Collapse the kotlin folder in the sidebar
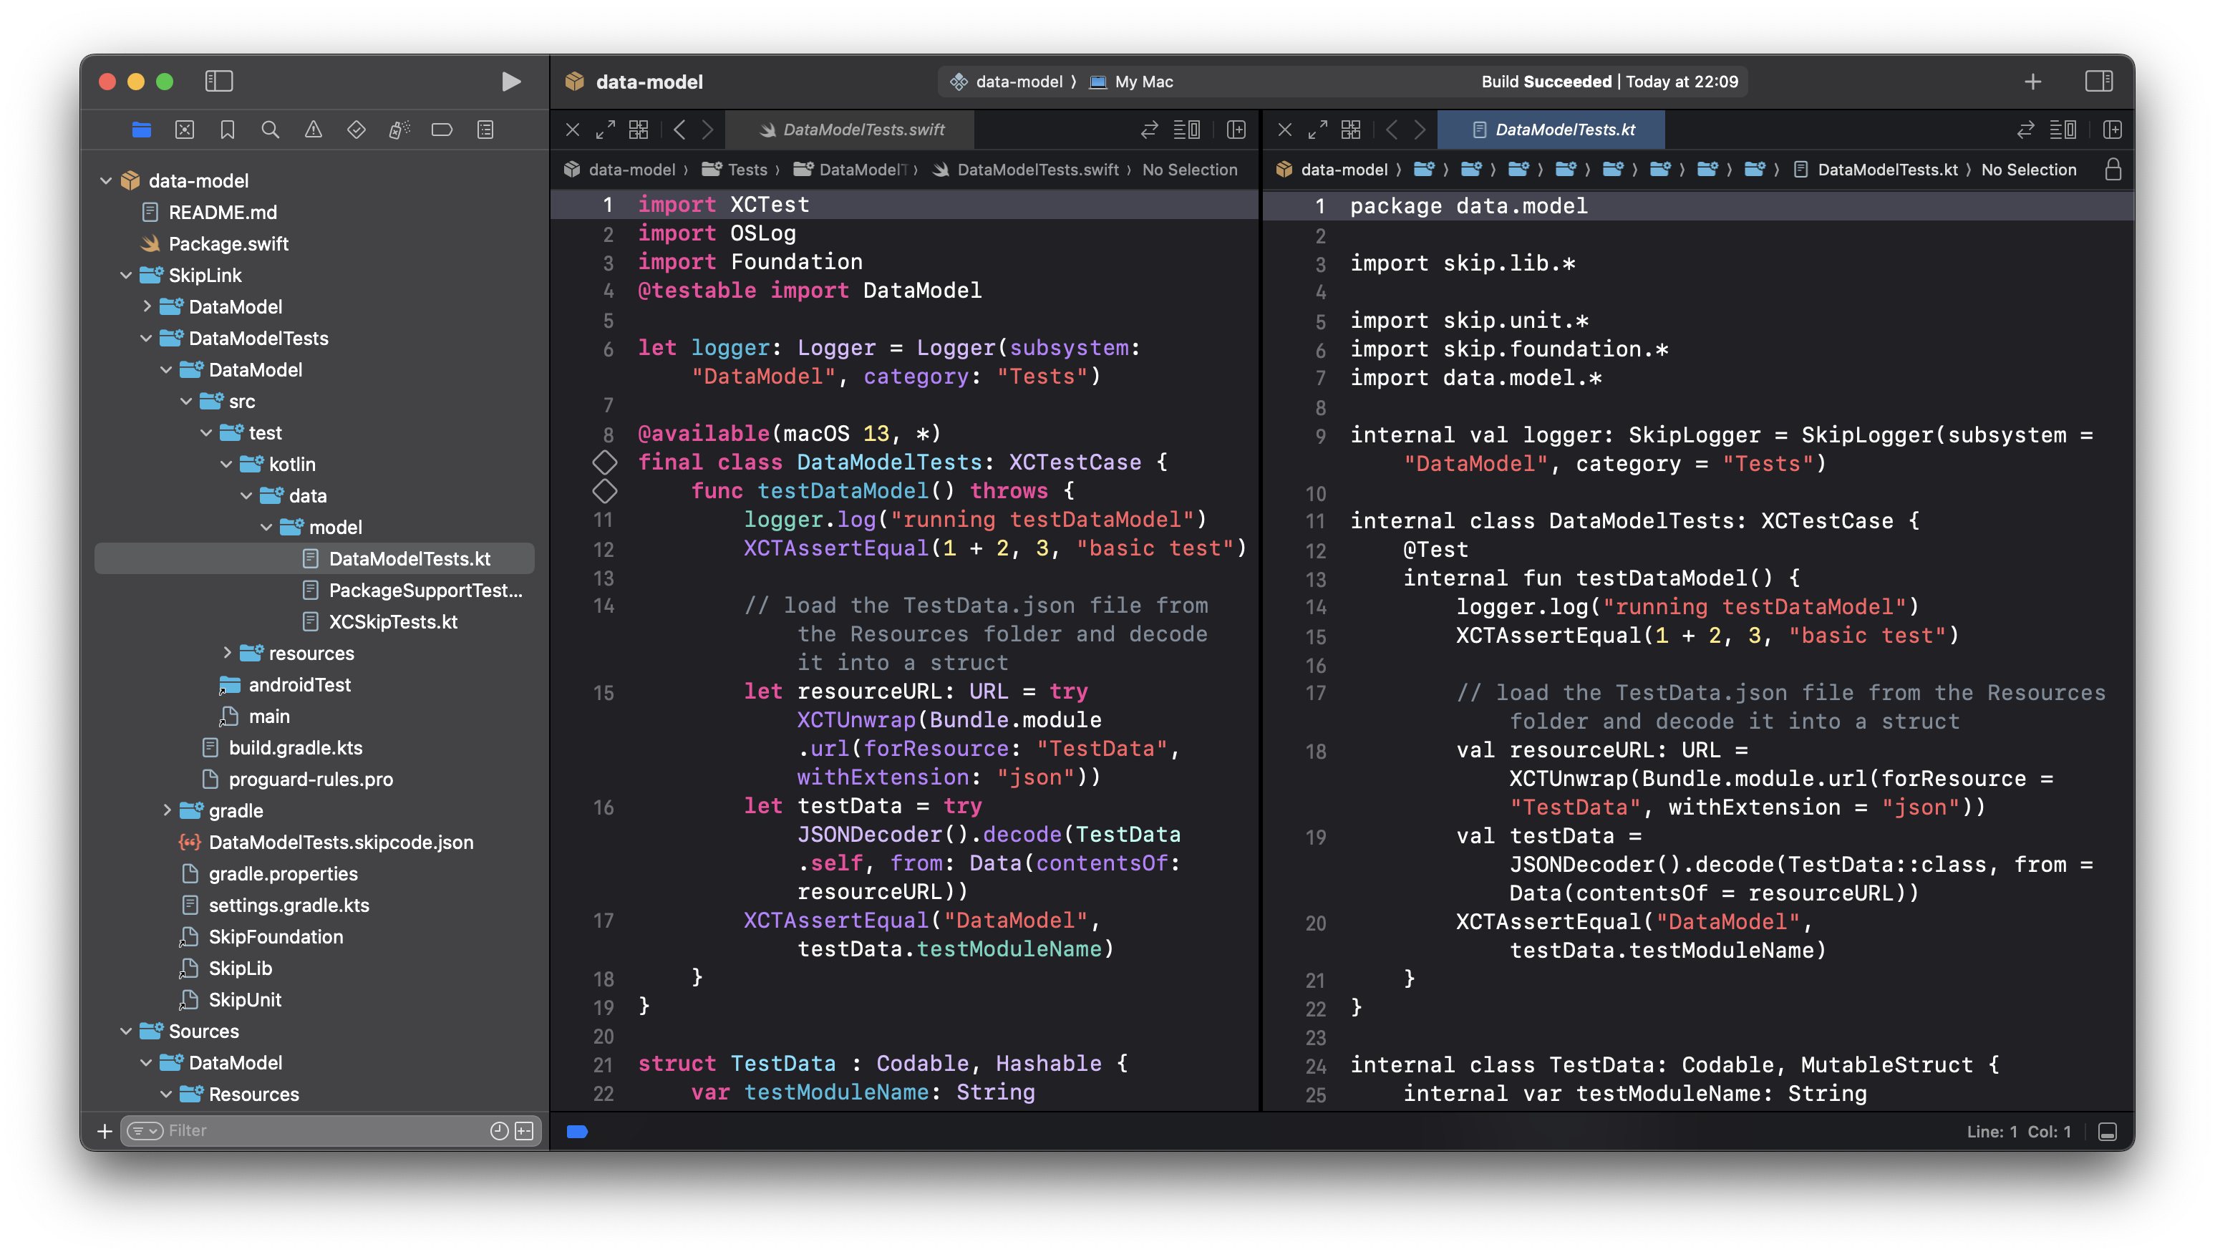 pyautogui.click(x=227, y=464)
